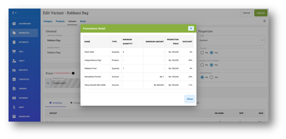Screen dimensions: 286x139
Task: Switch to the Serial tab
Action: click(x=83, y=21)
